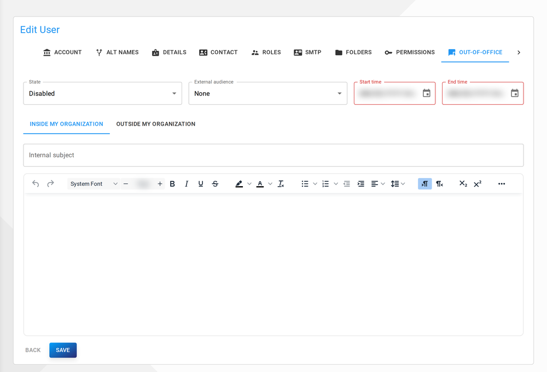The image size is (547, 372).
Task: Insert bullet list
Action: click(305, 184)
